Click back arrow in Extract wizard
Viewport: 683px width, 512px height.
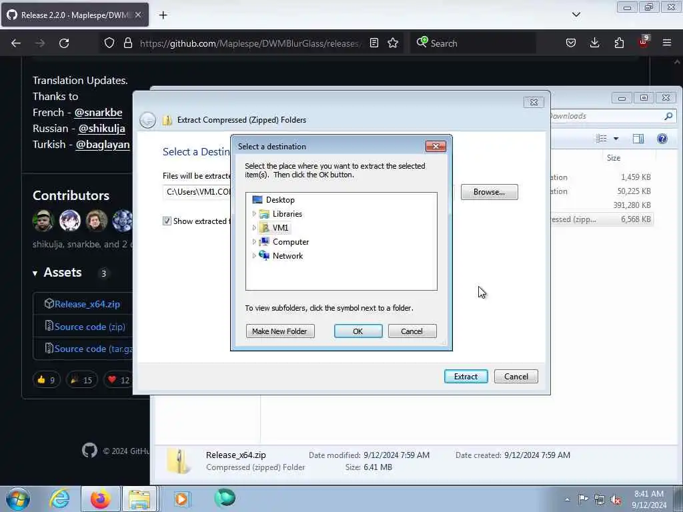(x=147, y=120)
